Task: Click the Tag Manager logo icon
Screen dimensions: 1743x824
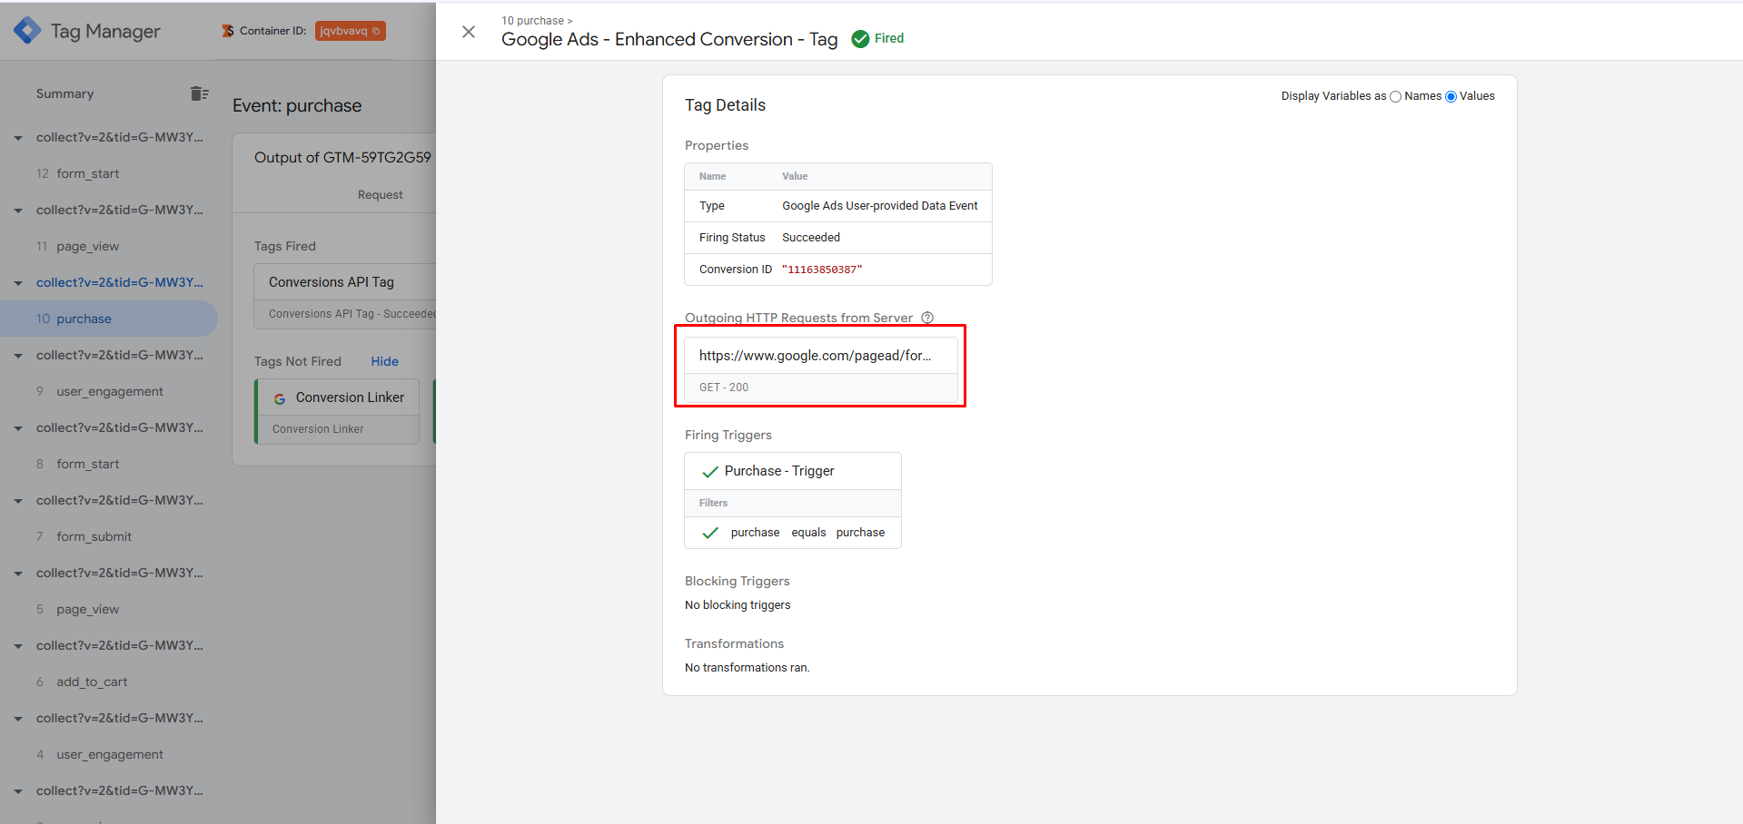Action: (x=27, y=31)
